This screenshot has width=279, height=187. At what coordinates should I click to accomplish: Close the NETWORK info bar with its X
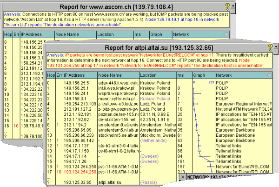tap(183, 177)
